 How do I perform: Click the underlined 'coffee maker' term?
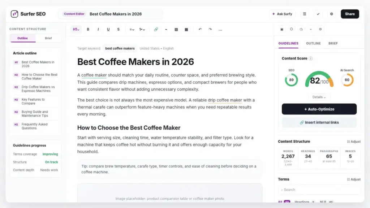point(94,75)
